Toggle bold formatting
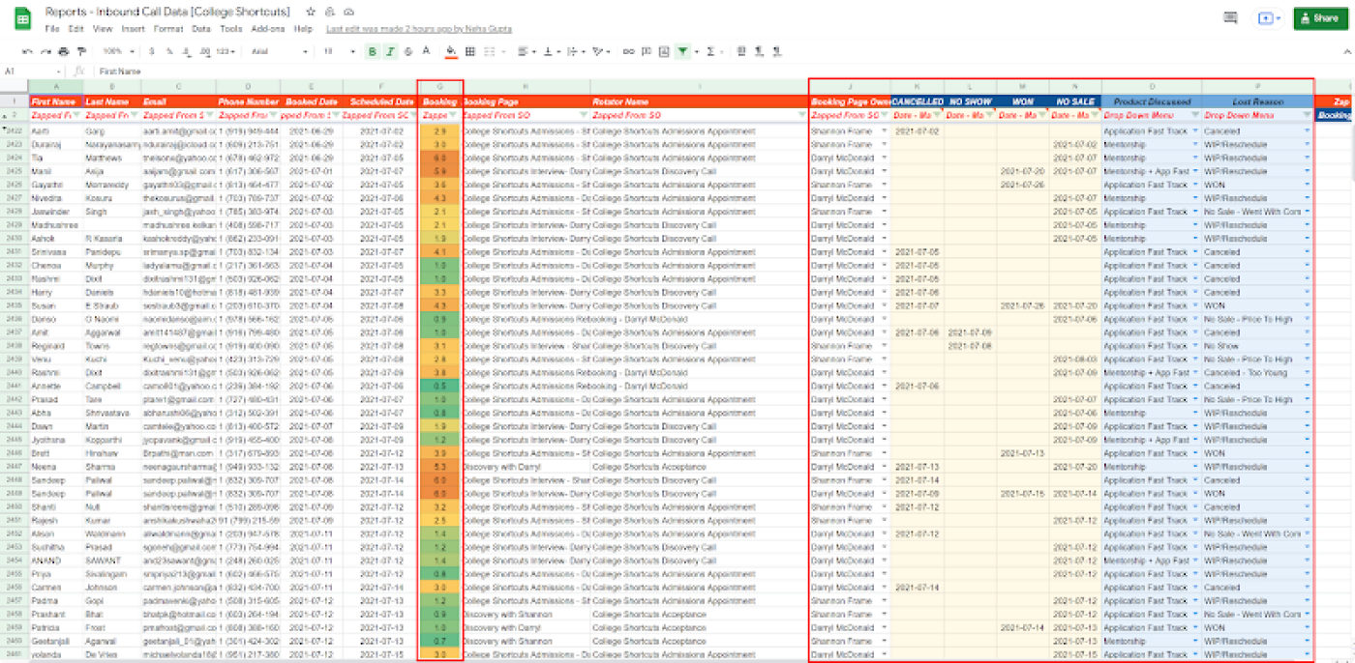The width and height of the screenshot is (1355, 663). (x=372, y=51)
